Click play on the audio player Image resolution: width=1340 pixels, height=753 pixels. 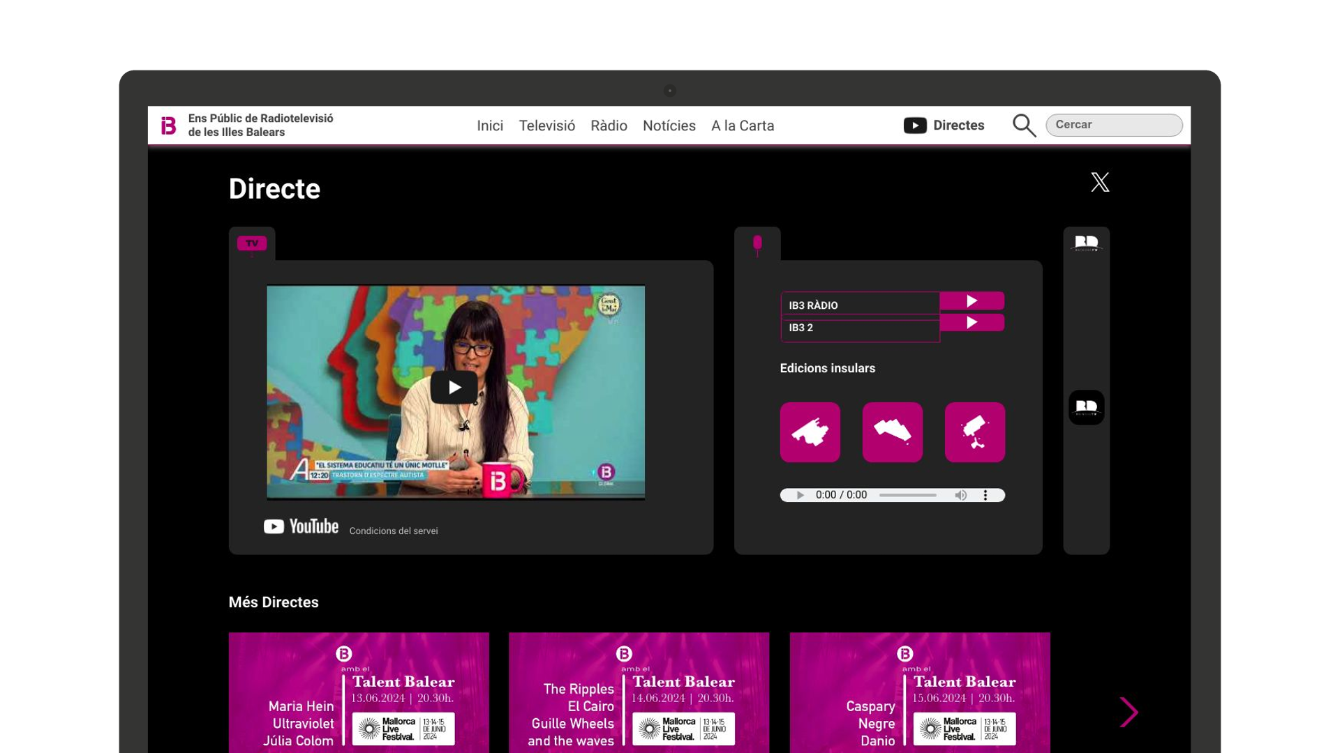tap(800, 495)
